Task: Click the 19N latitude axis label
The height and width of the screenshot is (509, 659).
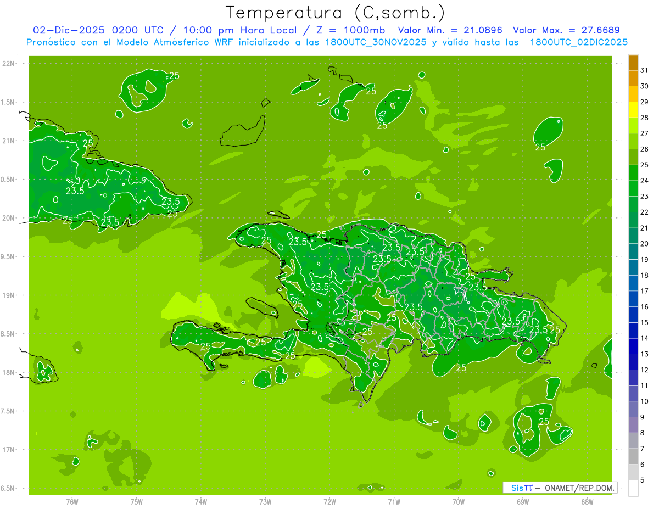Action: pyautogui.click(x=9, y=295)
